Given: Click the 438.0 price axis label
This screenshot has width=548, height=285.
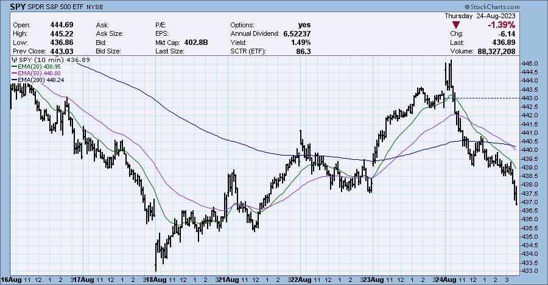Looking at the screenshot, I should point(530,185).
